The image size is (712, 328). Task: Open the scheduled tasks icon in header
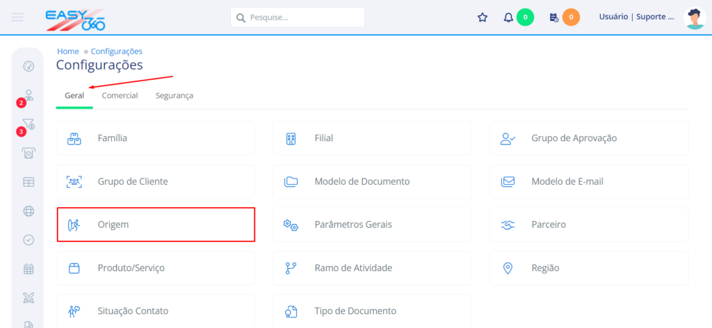pyautogui.click(x=554, y=17)
